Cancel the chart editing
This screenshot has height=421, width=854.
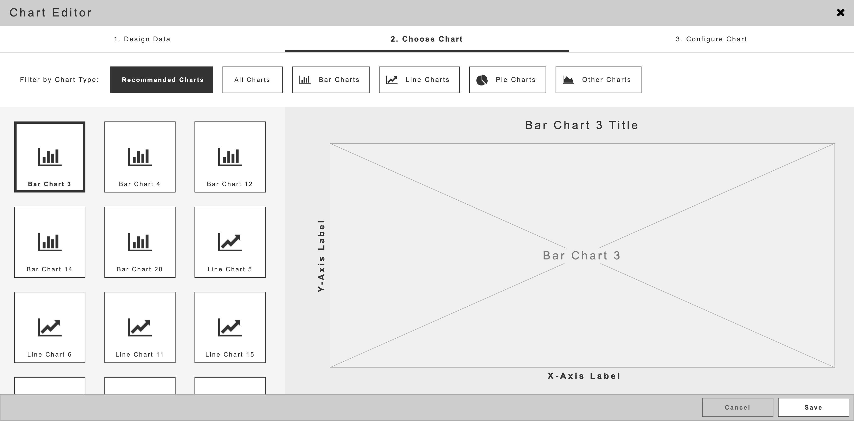tap(738, 408)
